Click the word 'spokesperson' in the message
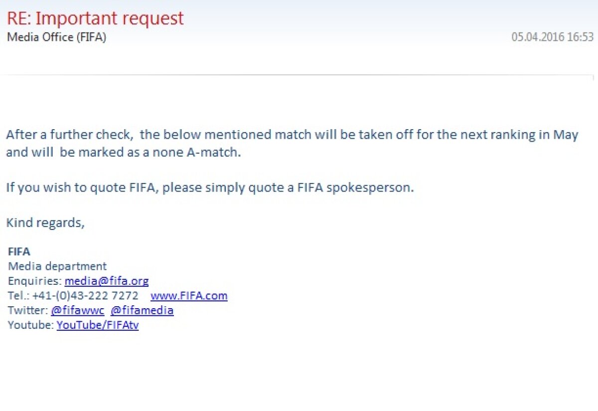 click(369, 188)
